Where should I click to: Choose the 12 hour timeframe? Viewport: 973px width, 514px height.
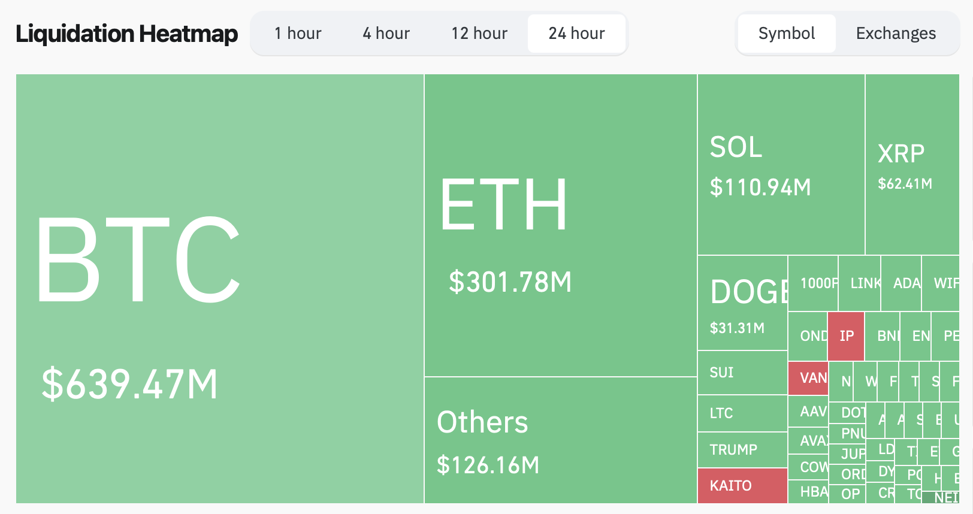point(479,34)
